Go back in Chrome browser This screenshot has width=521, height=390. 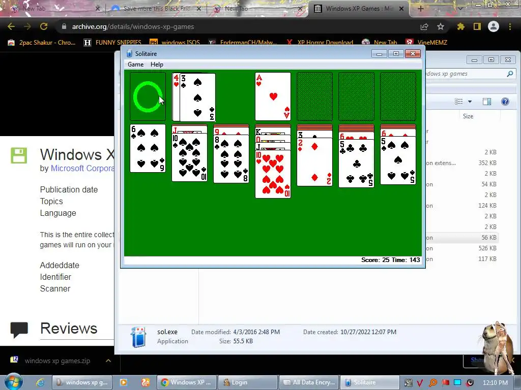tap(11, 26)
